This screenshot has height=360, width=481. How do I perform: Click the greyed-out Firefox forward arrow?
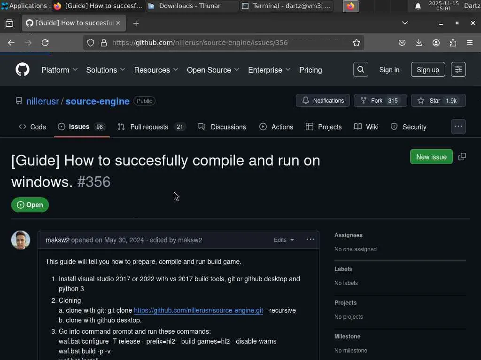(x=28, y=43)
